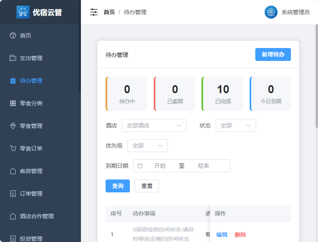Select the 今日到期 statistics card

point(270,94)
